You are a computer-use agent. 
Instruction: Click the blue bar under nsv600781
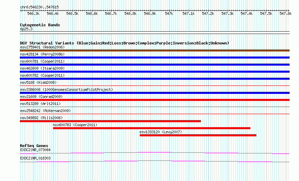click(x=155, y=65)
